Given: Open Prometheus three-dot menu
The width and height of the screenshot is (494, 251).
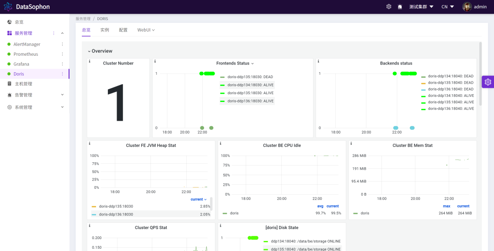Looking at the screenshot, I should 62,54.
